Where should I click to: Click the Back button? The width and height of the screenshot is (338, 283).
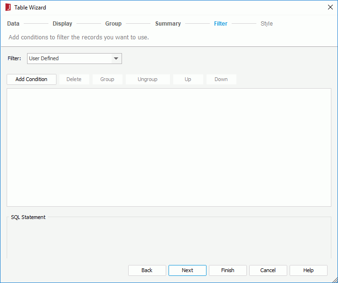click(147, 270)
